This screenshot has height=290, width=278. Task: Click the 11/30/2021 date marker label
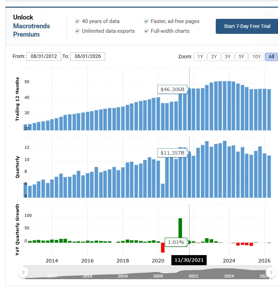coord(189,260)
